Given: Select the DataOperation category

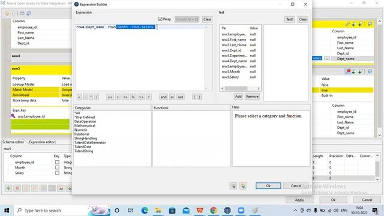Looking at the screenshot, I should tap(85, 121).
